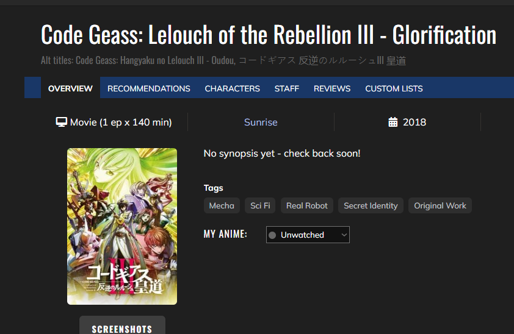The height and width of the screenshot is (334, 514).
Task: Go to the Characters tab
Action: click(232, 88)
